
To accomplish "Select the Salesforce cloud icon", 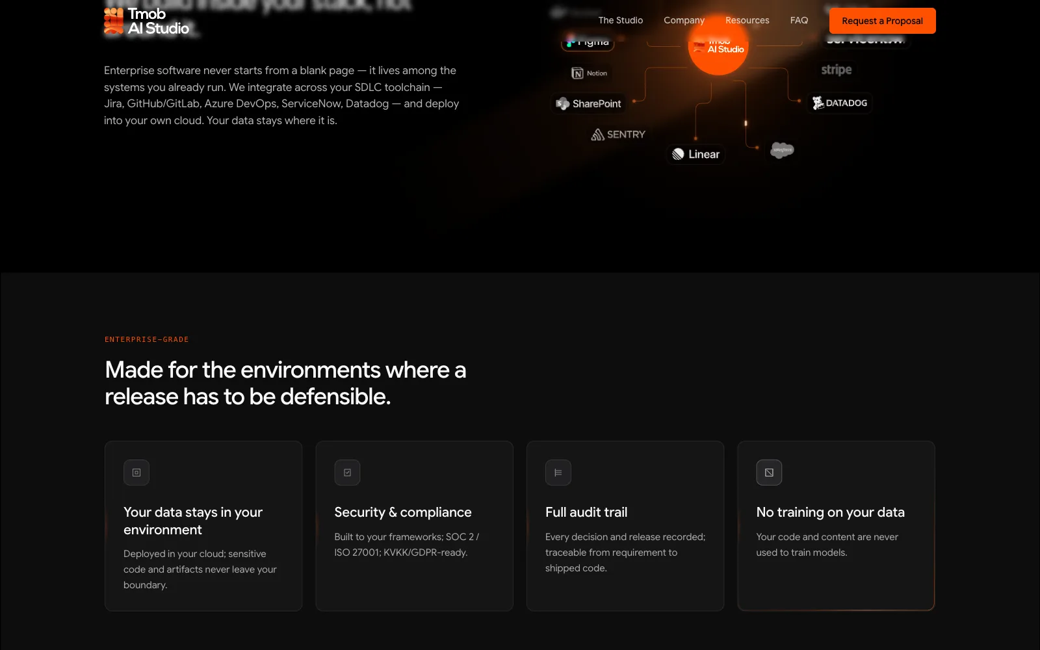I will coord(782,150).
